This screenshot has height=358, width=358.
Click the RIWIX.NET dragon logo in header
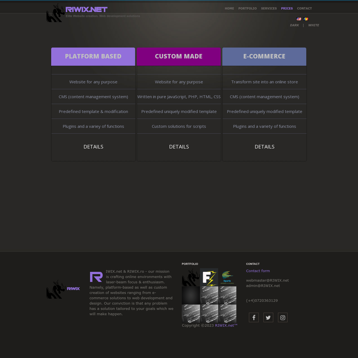(x=77, y=13)
